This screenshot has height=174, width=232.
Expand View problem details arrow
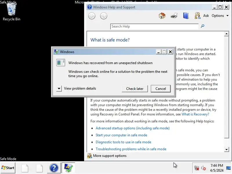tap(59, 89)
